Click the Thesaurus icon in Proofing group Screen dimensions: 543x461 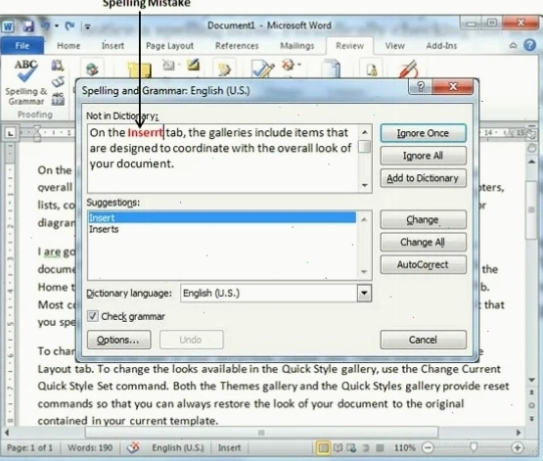[58, 82]
